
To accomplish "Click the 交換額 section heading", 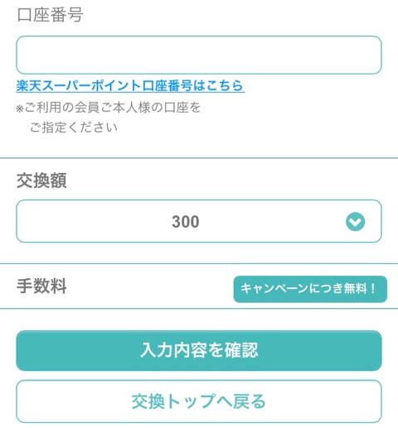I will pos(41,180).
